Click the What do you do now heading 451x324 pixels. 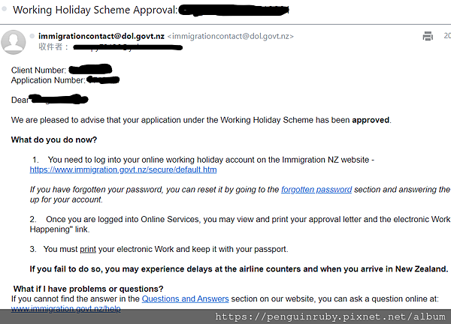54,139
